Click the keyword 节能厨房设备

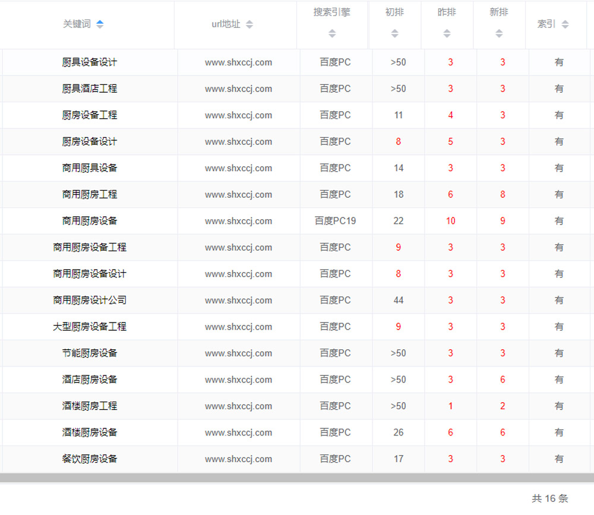pyautogui.click(x=90, y=353)
